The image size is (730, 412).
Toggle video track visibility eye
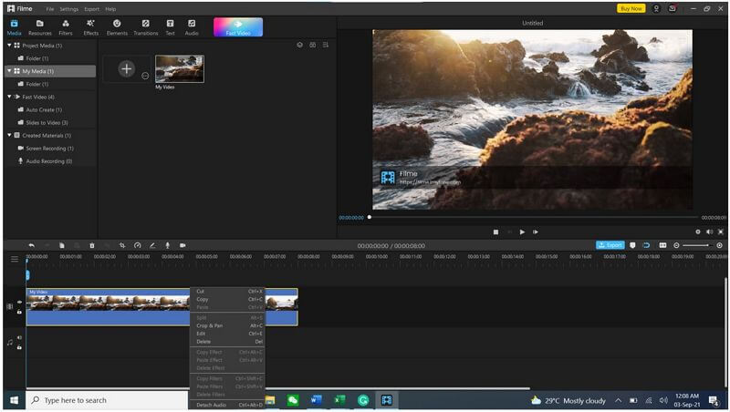pos(19,302)
